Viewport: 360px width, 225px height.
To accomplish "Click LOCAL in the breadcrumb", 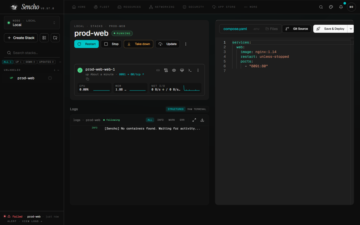I will 79,26.
